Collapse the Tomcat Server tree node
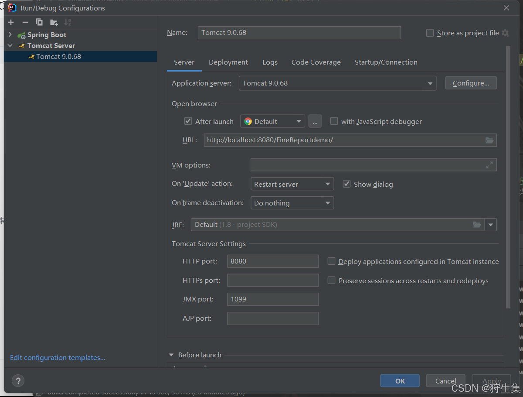The height and width of the screenshot is (397, 523). [x=10, y=45]
